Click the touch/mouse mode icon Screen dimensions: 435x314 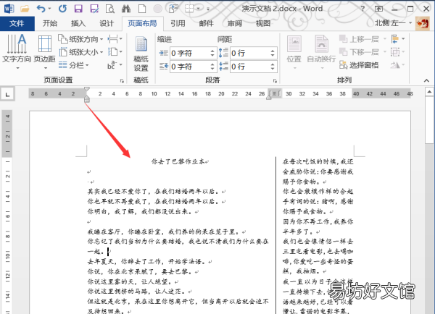click(173, 9)
